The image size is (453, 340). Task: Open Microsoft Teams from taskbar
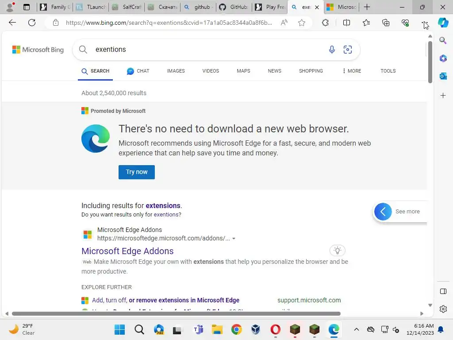tap(198, 329)
